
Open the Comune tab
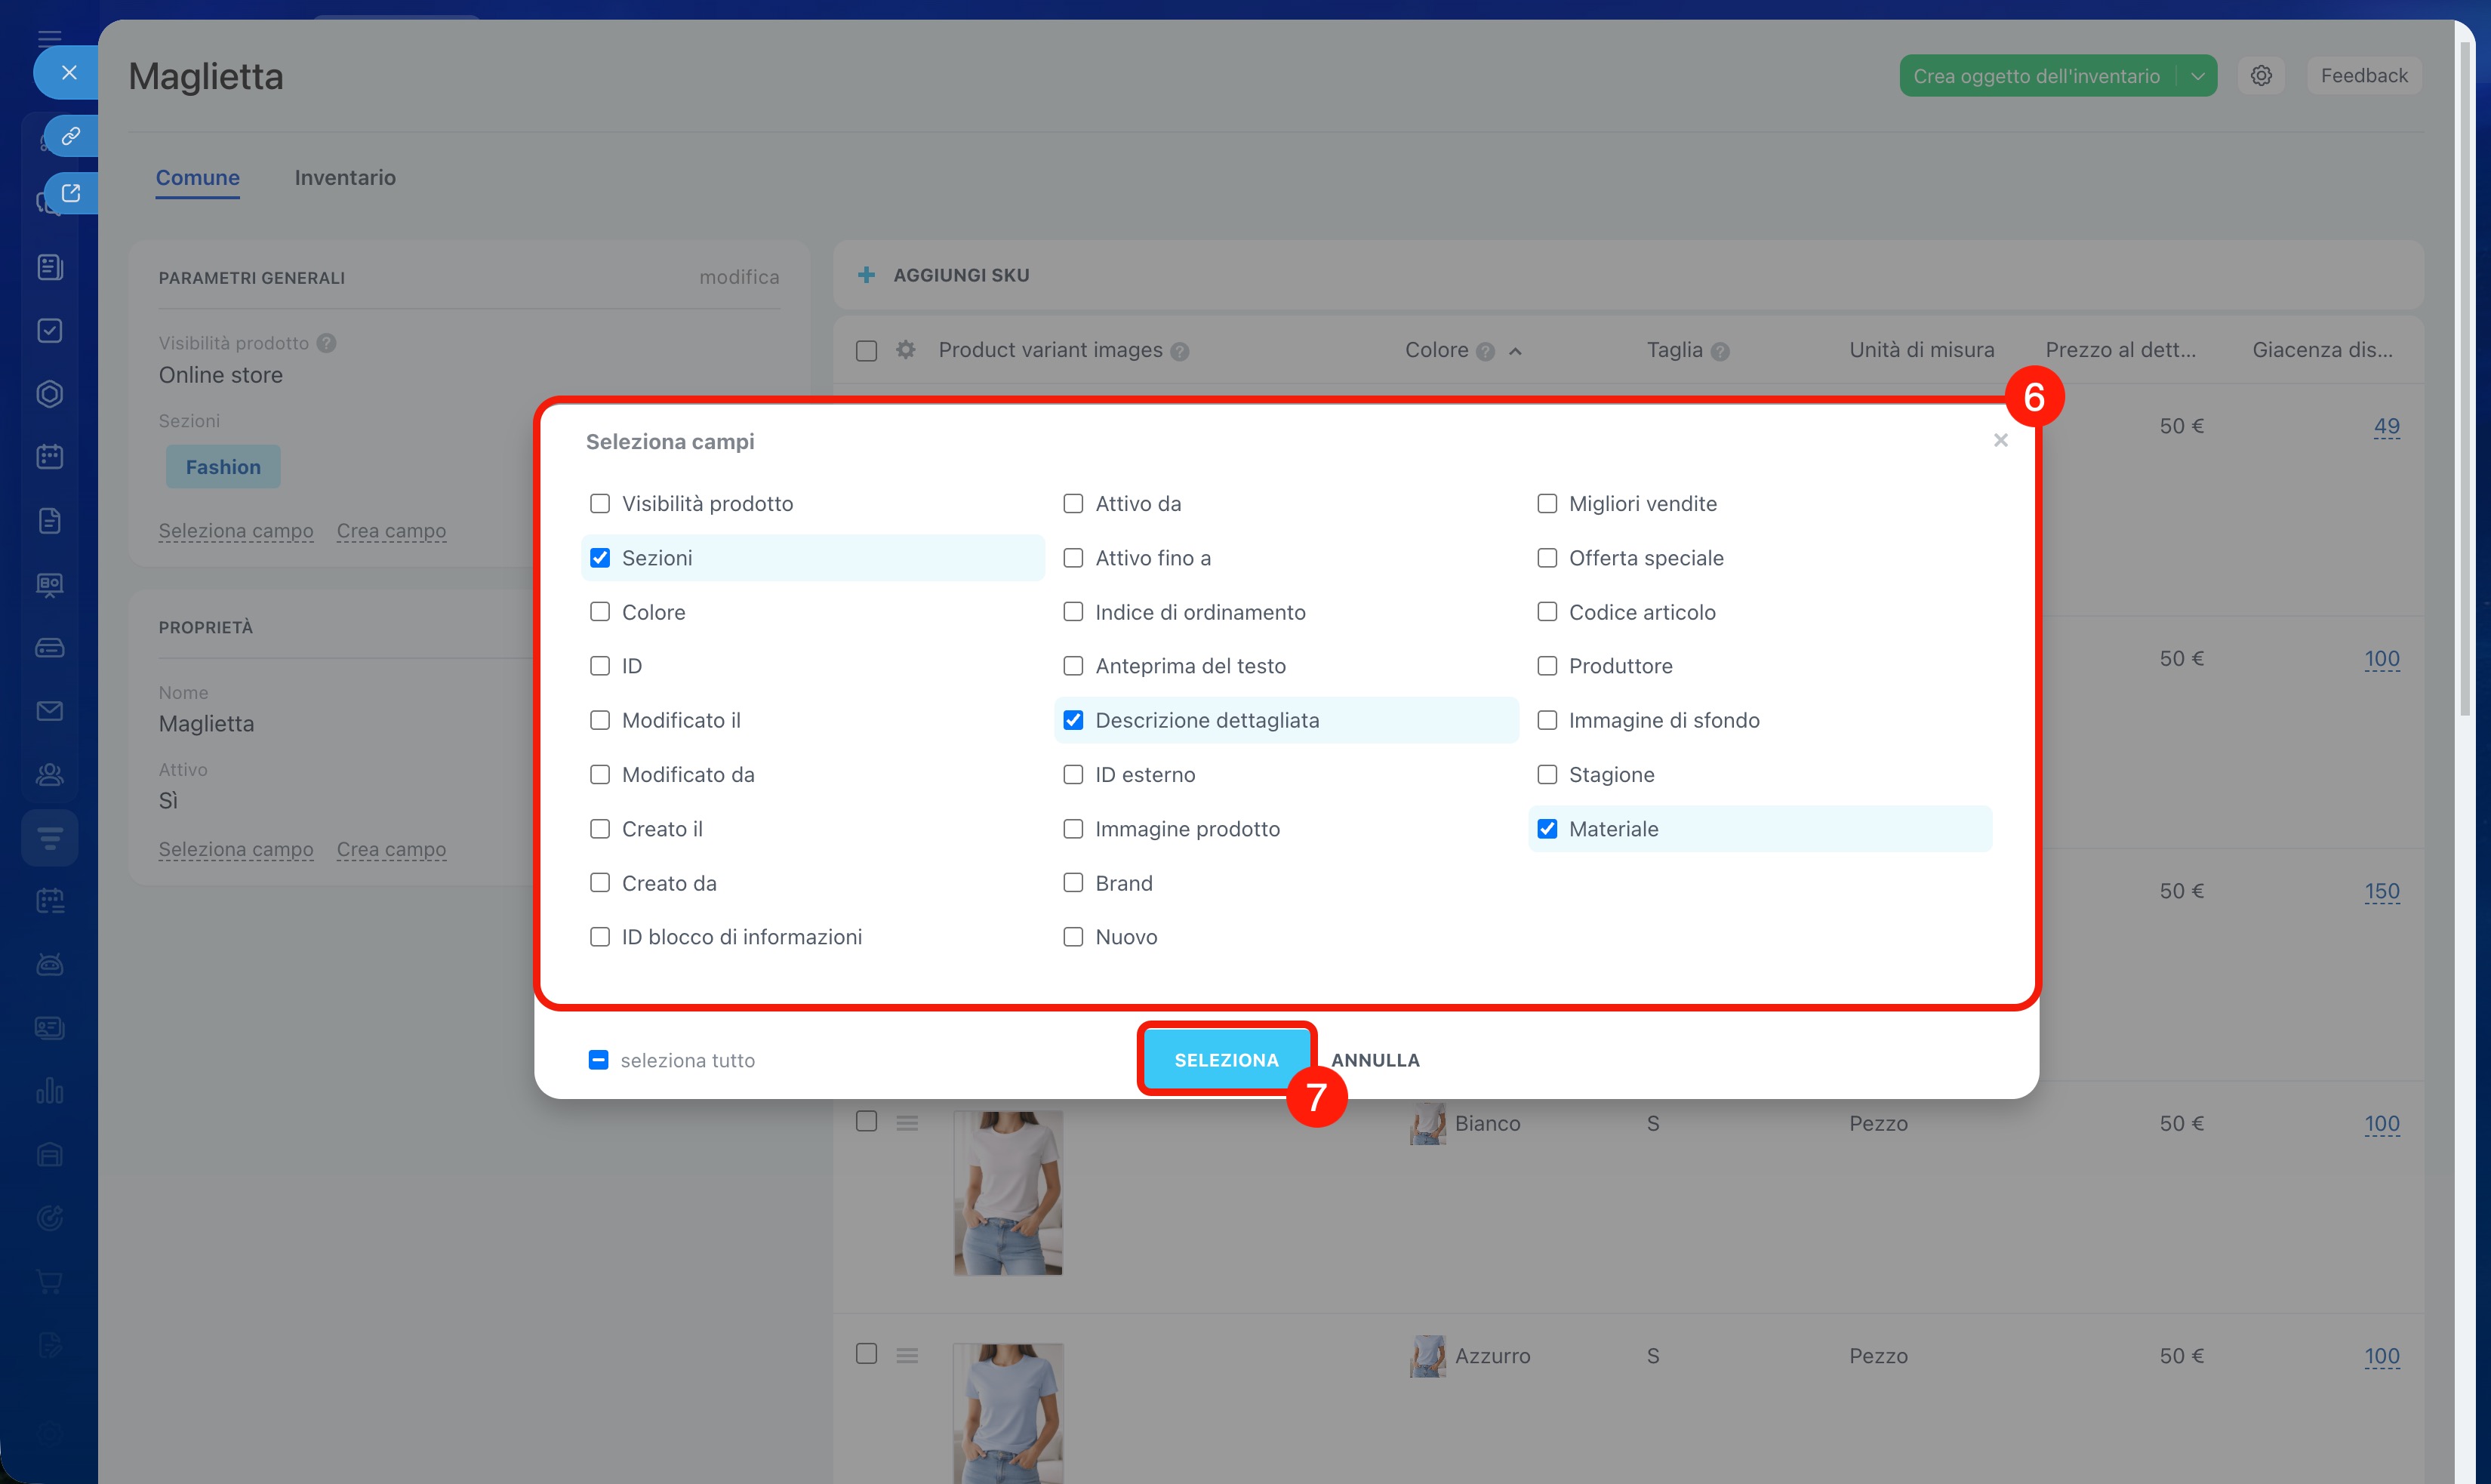pos(198,177)
